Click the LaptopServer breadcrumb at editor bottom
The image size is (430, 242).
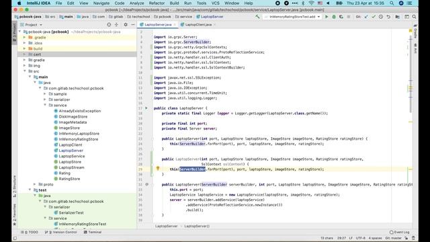point(166,226)
